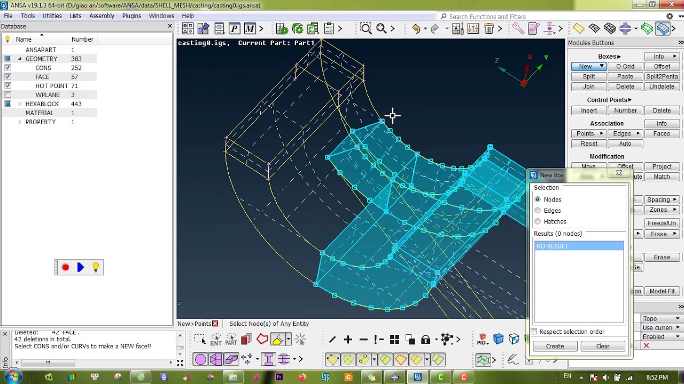The image size is (684, 384).
Task: Open the New button dropdown arrow
Action: coord(602,67)
